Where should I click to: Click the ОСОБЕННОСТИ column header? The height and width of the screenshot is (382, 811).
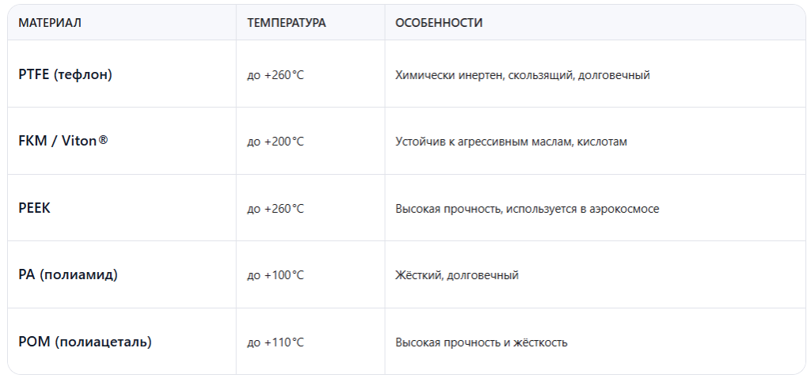pyautogui.click(x=439, y=23)
